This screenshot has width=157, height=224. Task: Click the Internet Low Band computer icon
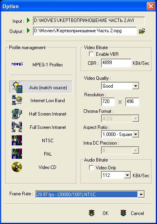(17, 100)
